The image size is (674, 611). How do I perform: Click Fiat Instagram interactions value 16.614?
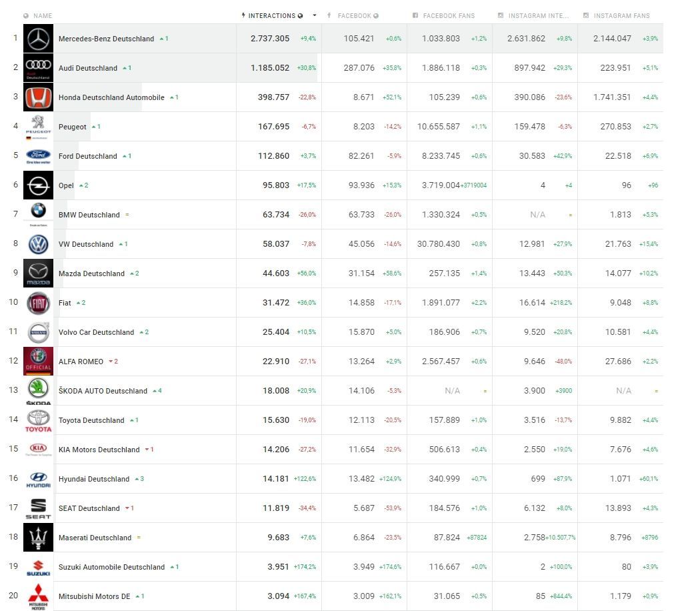click(532, 303)
